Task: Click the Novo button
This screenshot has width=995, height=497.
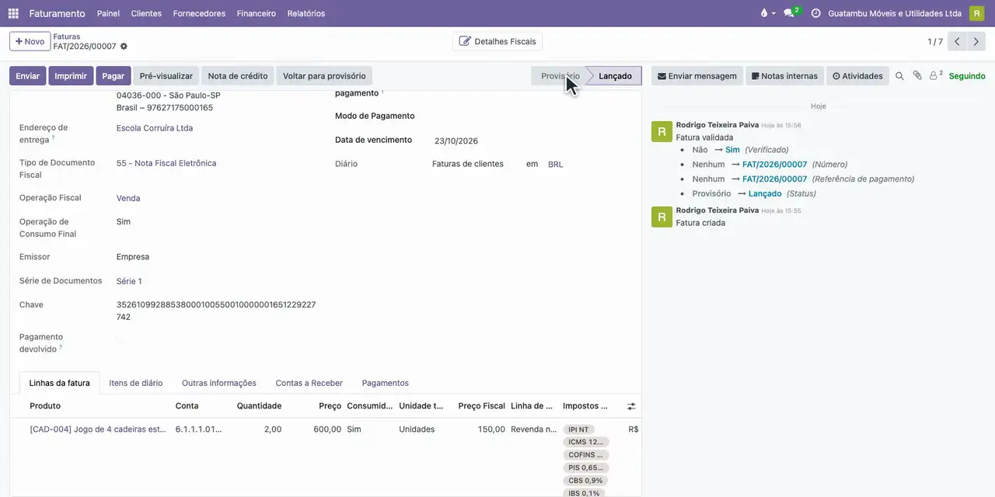Action: pos(30,42)
